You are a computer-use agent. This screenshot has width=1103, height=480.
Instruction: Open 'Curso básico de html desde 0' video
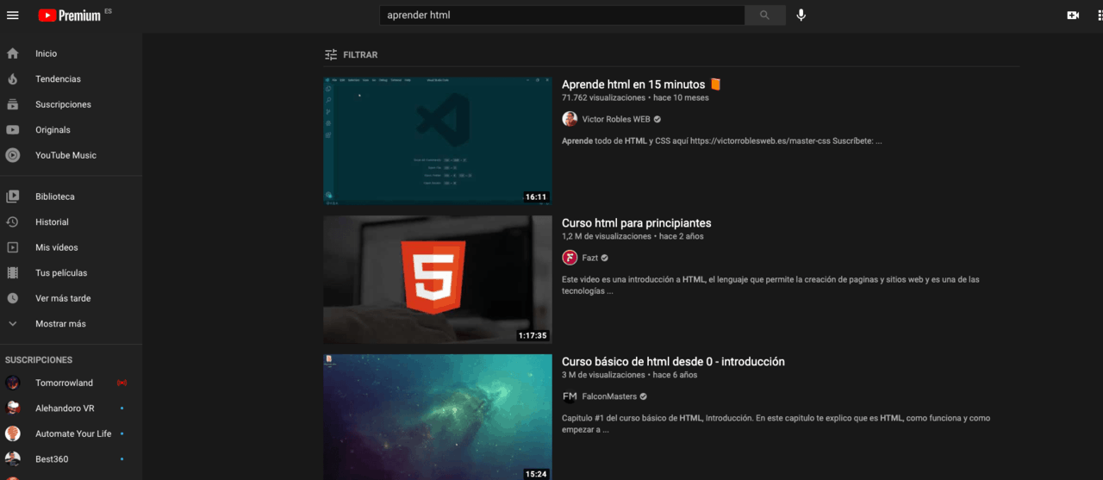coord(673,362)
